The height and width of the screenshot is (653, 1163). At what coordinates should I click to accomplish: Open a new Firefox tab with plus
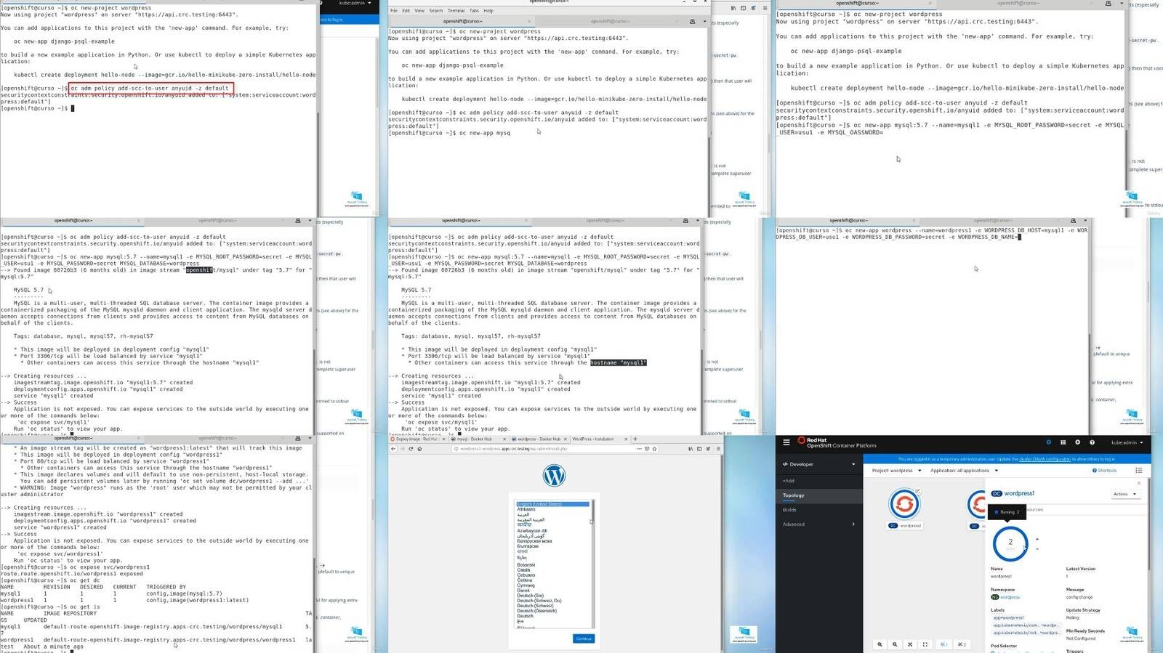click(x=635, y=439)
